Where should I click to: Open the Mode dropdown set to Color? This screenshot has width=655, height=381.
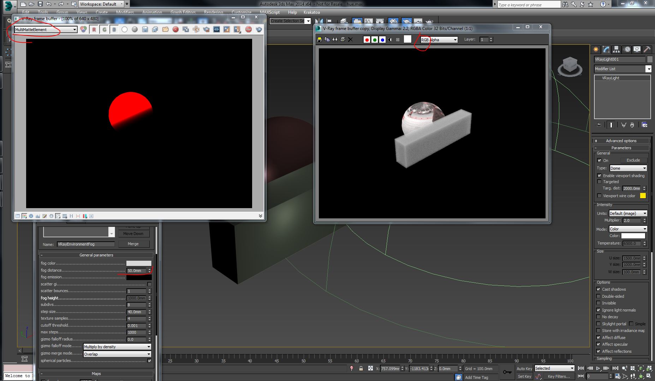[x=628, y=229]
